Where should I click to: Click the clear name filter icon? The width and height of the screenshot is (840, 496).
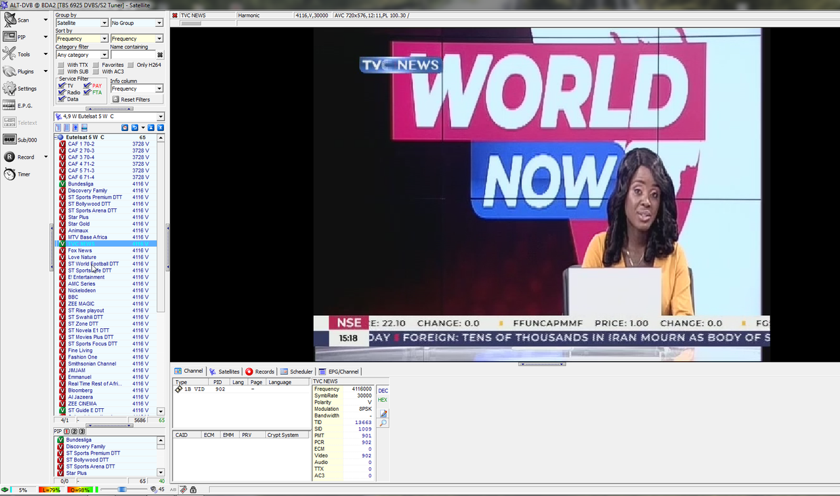159,55
